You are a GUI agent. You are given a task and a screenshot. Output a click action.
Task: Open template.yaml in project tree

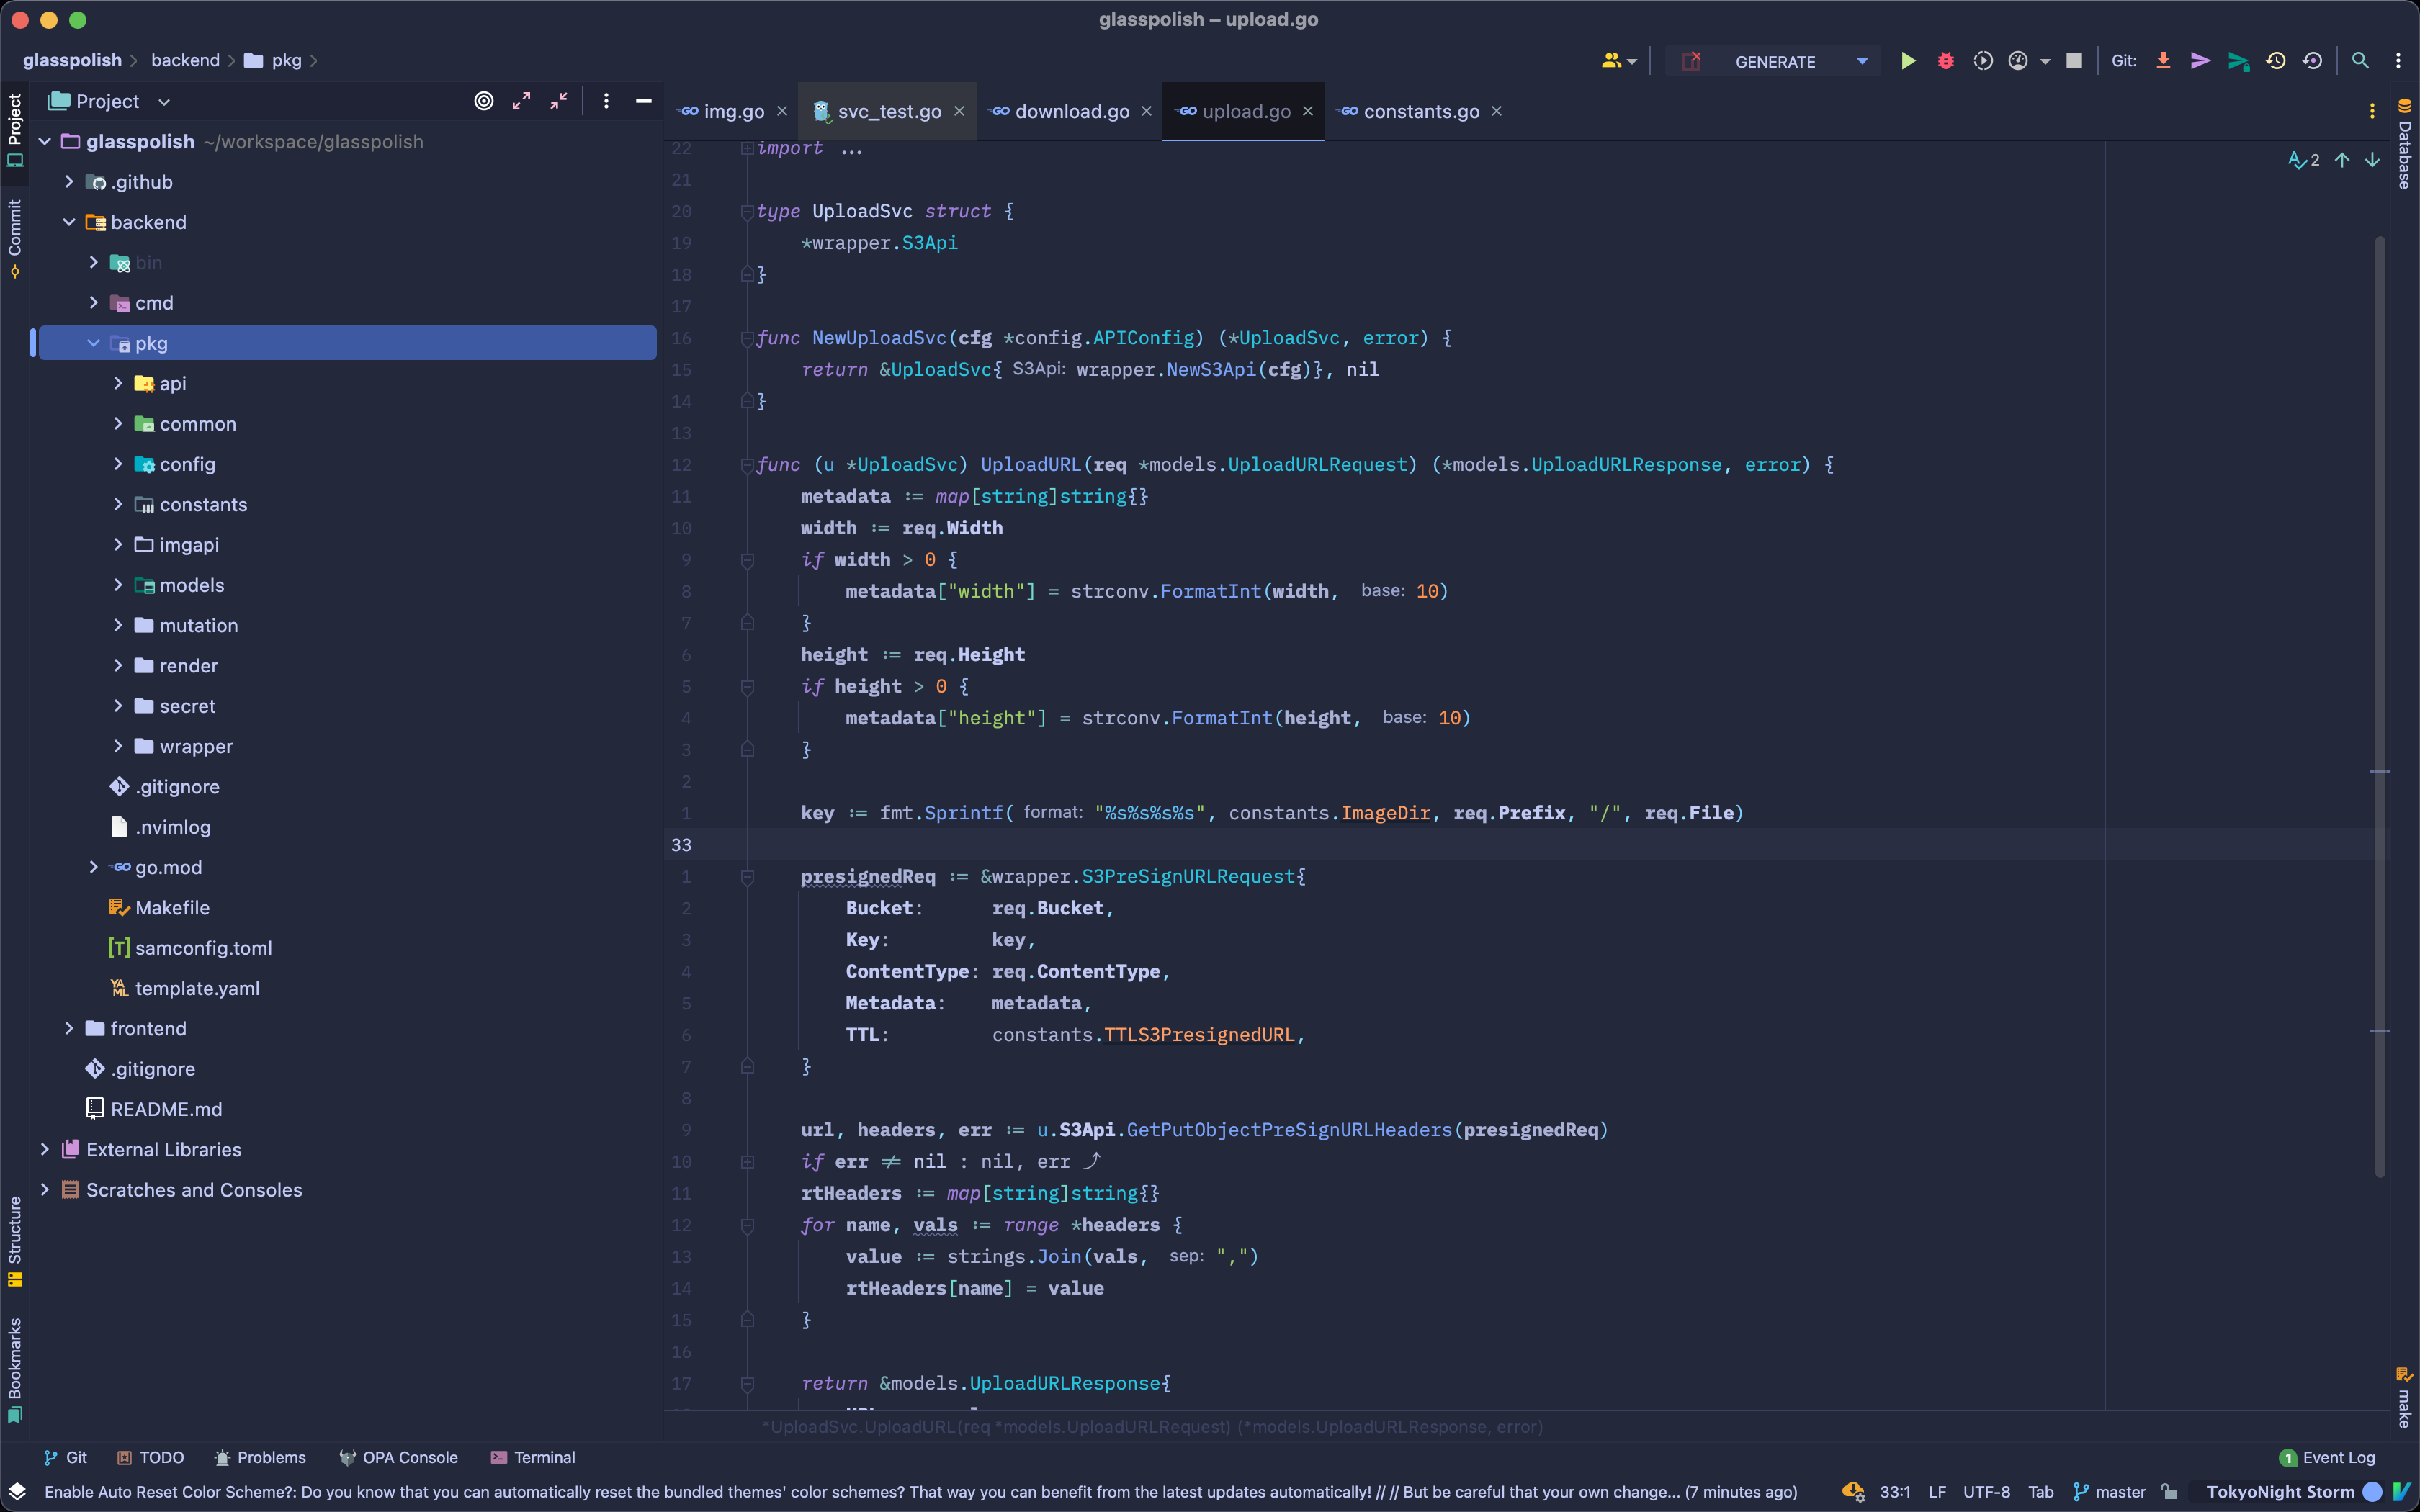197,988
